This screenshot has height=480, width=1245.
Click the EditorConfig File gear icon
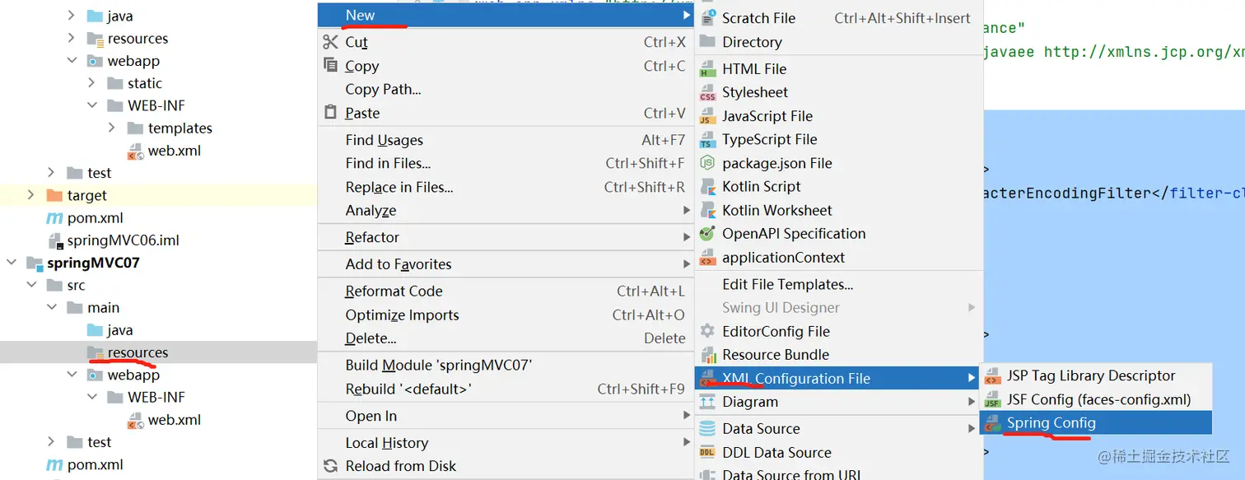(707, 332)
